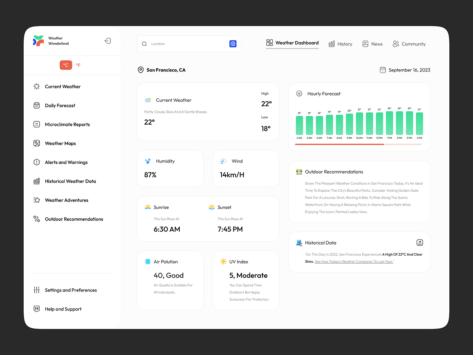Image resolution: width=473 pixels, height=355 pixels.
Task: Open Weather Adventures from the sidebar
Action: click(x=36, y=200)
